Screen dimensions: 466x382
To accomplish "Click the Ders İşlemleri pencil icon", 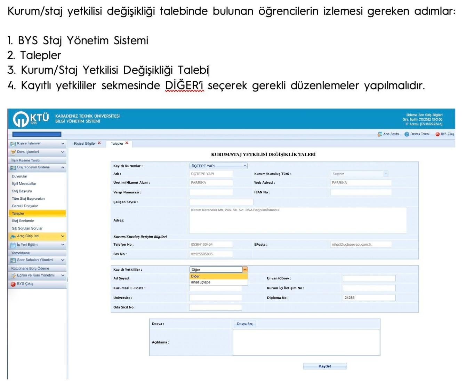I will 13,152.
